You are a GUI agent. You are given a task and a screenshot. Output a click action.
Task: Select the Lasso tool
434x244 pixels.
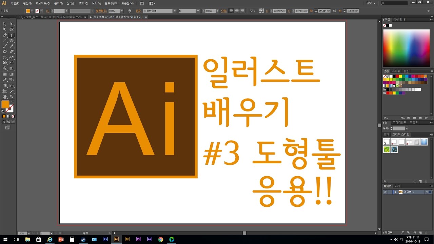pos(12,29)
